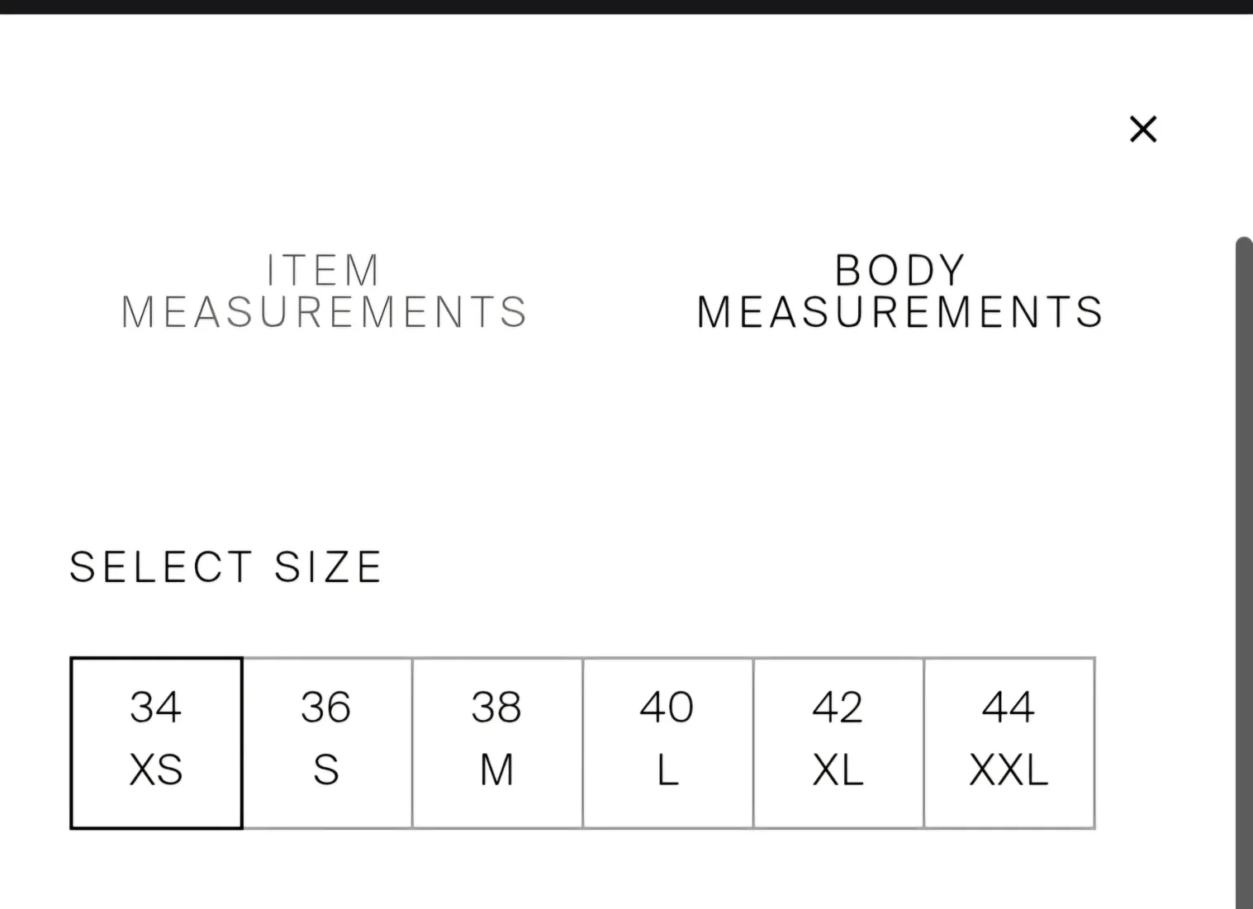
Task: Choose the smallest available size option
Action: pos(156,743)
